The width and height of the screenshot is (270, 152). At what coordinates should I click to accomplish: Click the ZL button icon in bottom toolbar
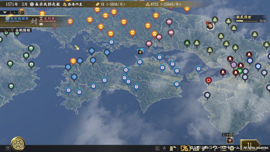point(157,148)
